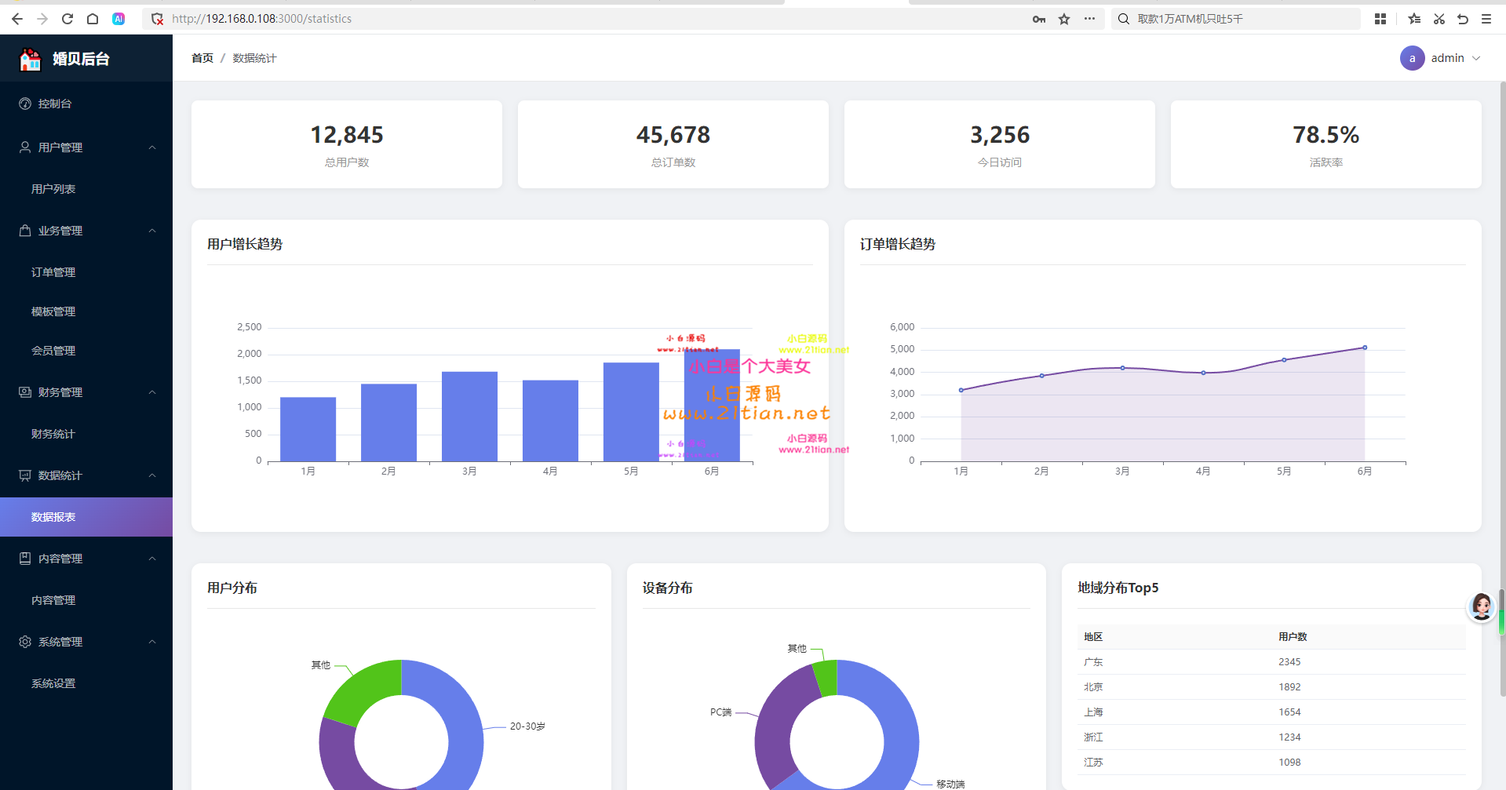This screenshot has height=790, width=1506.
Task: Click the 婚贝后台 logo icon
Action: point(31,59)
